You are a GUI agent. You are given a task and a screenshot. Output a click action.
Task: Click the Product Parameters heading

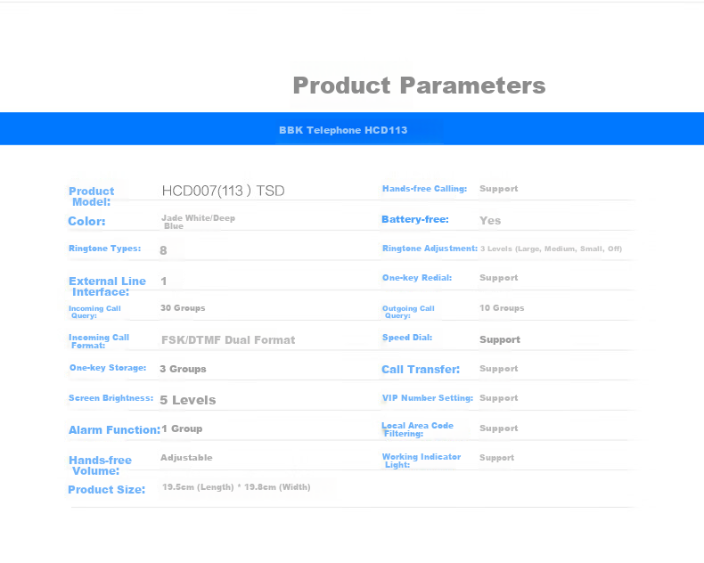tap(419, 86)
